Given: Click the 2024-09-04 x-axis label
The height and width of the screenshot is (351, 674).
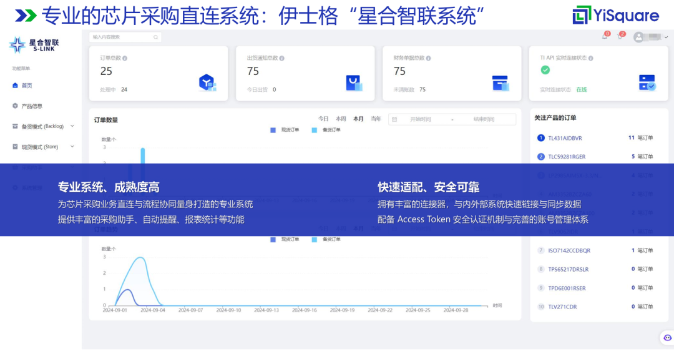Looking at the screenshot, I should click(153, 310).
